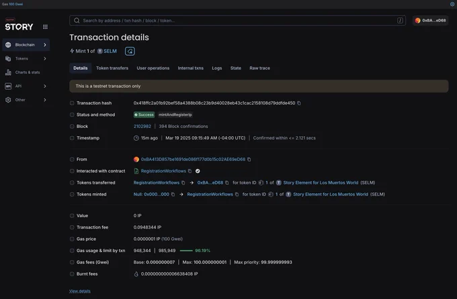Switch to the State tab

point(236,68)
